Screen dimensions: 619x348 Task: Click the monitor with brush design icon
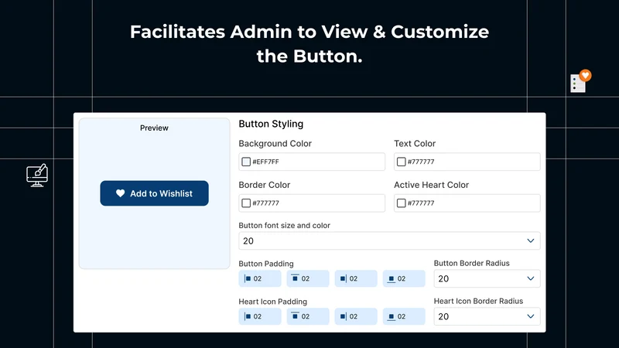37,176
